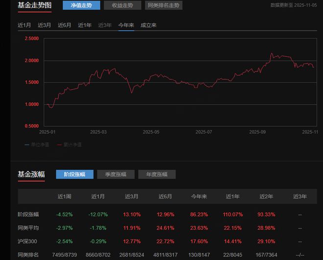Screen dimensions: 323x260
Task: Switch chart range to 成立来
Action: click(x=149, y=25)
